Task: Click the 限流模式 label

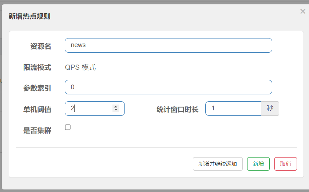Action: click(x=37, y=68)
